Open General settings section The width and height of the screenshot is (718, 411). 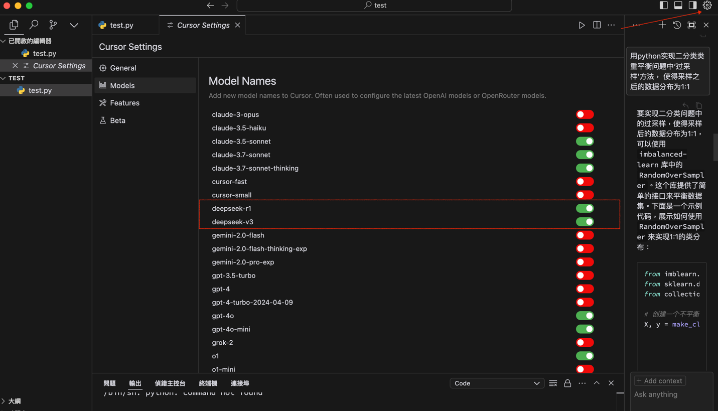pyautogui.click(x=145, y=68)
